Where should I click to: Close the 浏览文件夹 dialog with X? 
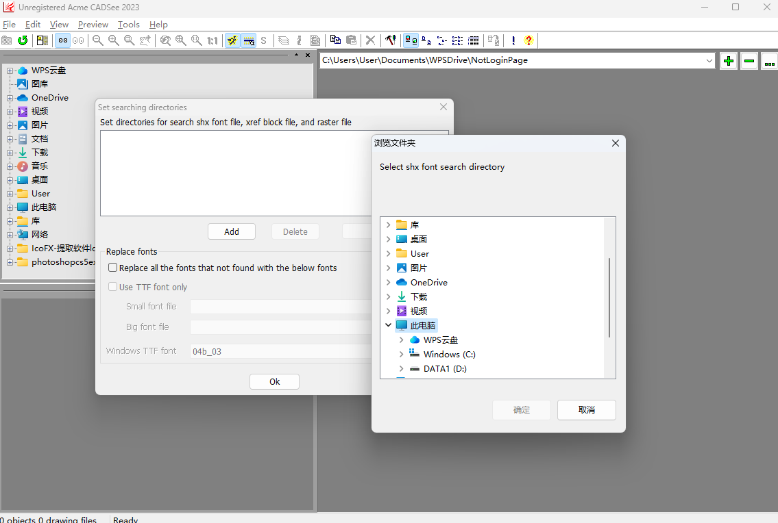tap(616, 143)
